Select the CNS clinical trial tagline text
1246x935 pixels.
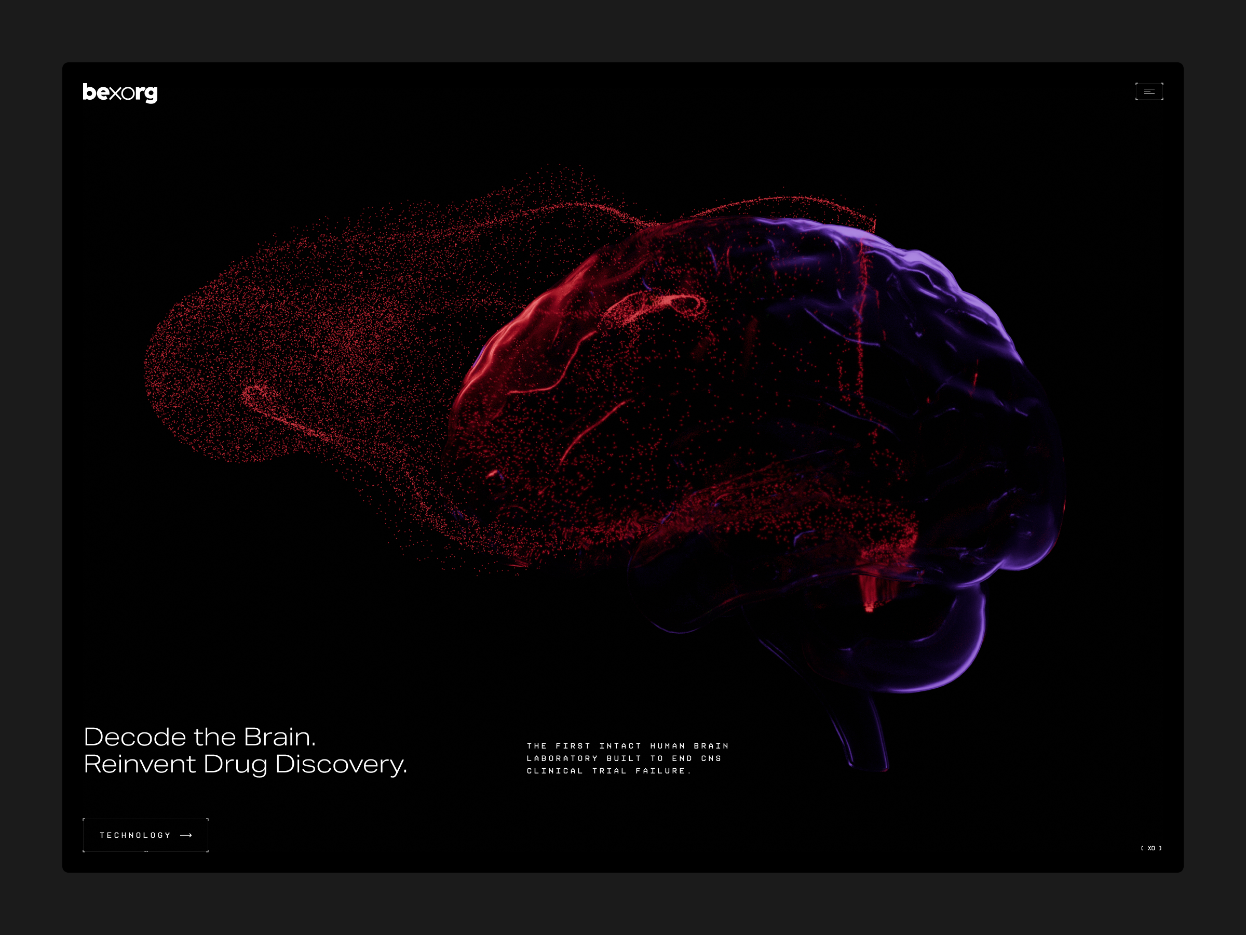click(625, 758)
